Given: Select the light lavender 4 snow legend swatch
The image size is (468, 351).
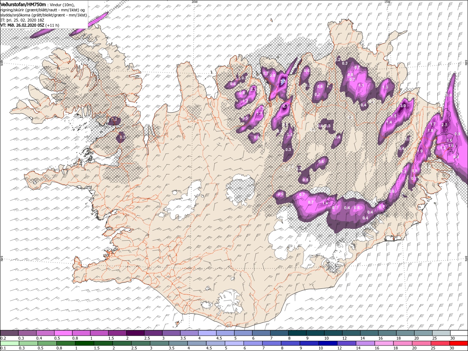Looking at the screenshot, I should click(x=207, y=333).
